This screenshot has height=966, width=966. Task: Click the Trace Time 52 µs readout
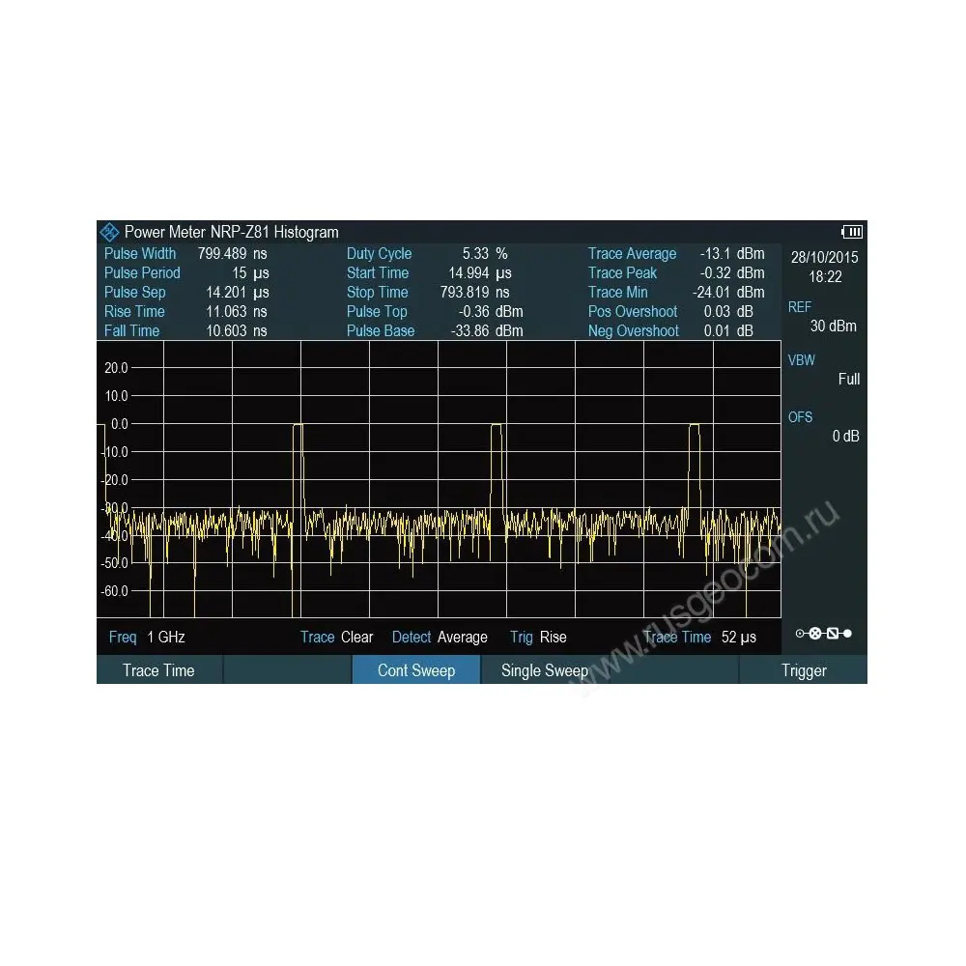698,638
